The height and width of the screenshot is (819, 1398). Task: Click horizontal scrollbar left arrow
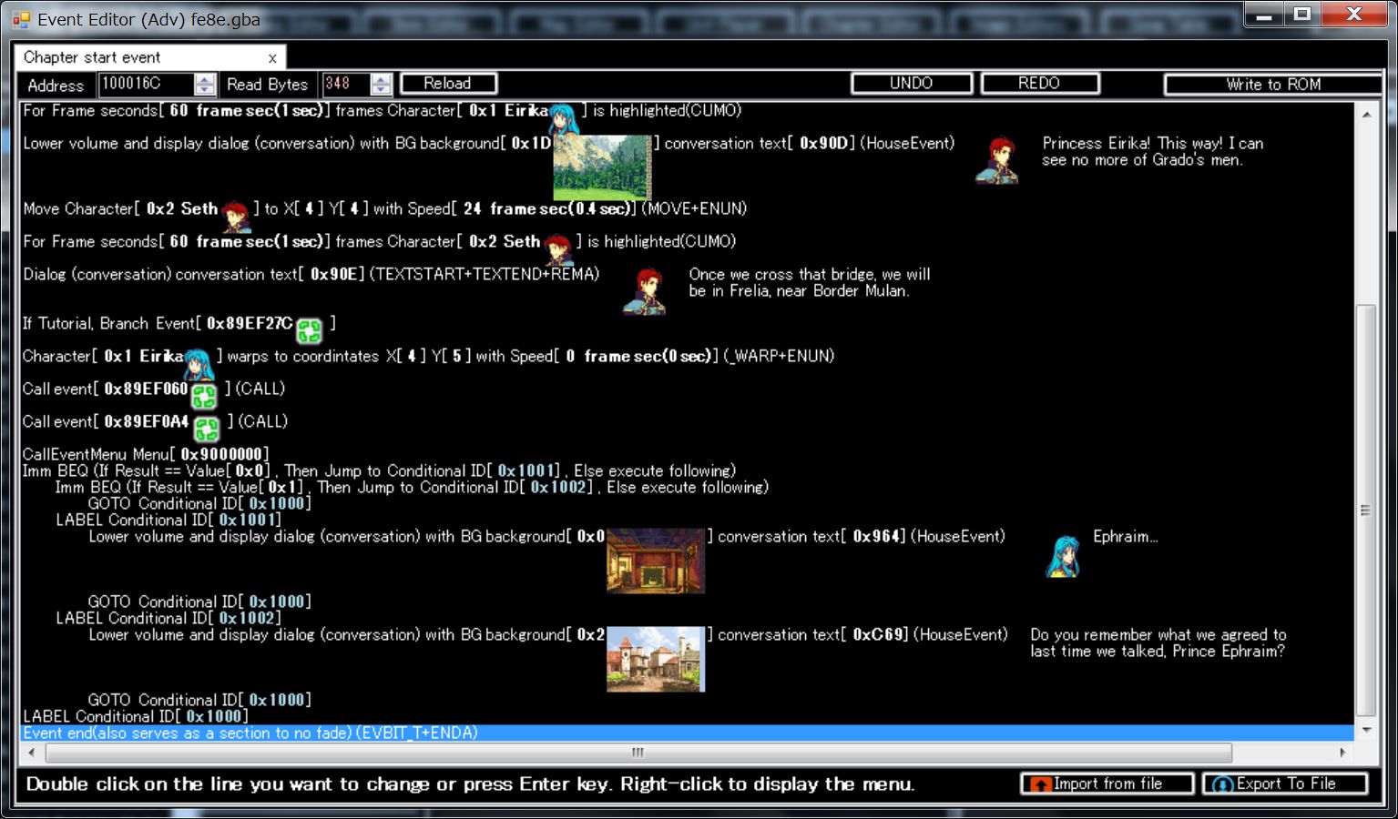coord(32,753)
